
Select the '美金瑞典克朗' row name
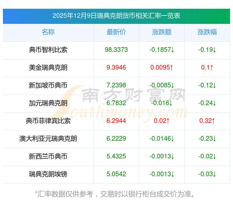[x=48, y=68]
